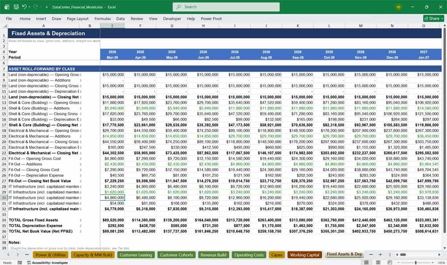Switch to Customer Leasing sheet
This screenshot has height=265, width=447.
[x=136, y=255]
